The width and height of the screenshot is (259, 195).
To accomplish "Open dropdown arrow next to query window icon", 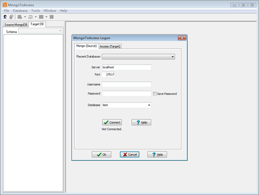I will [36, 17].
